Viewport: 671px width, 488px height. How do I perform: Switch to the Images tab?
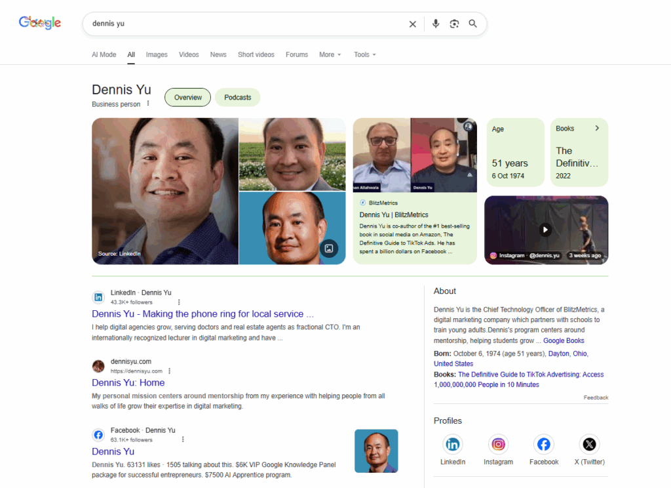coord(157,54)
